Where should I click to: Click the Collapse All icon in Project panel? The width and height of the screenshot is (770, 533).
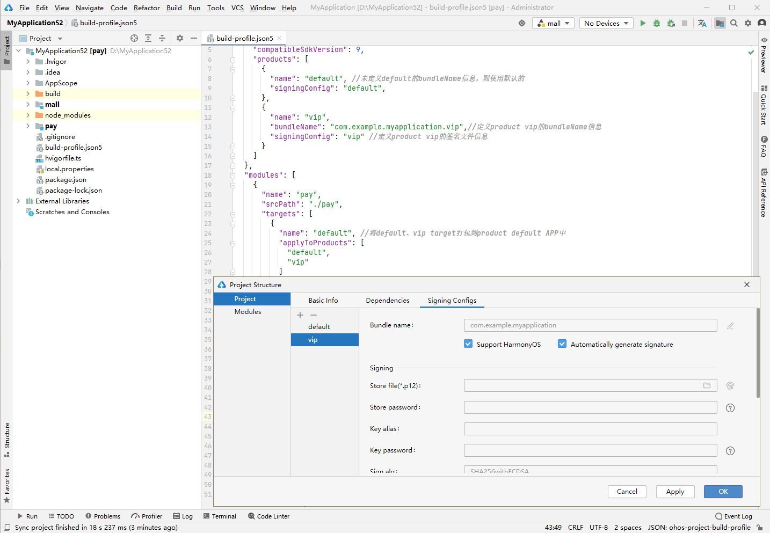[162, 38]
